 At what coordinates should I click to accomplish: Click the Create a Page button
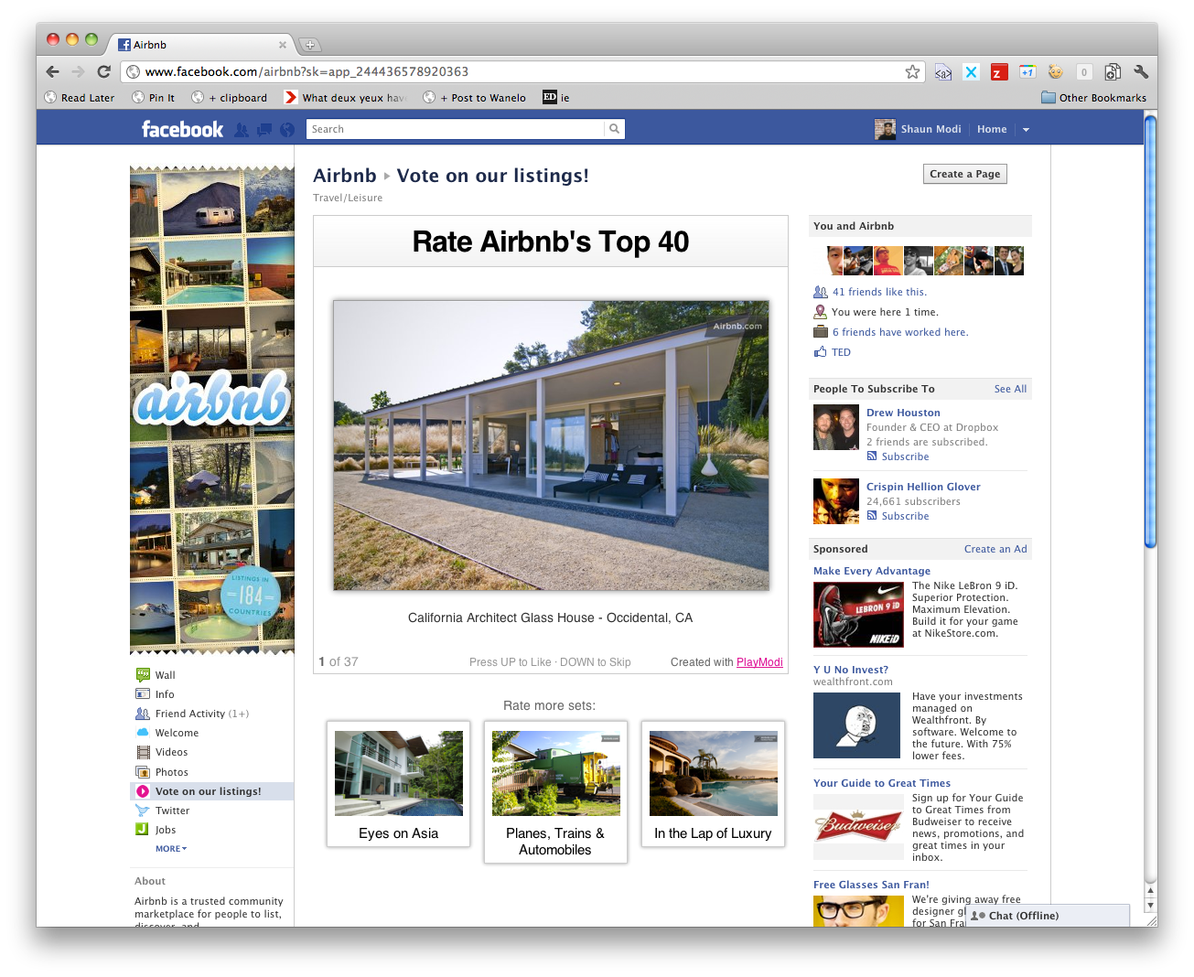(x=964, y=174)
